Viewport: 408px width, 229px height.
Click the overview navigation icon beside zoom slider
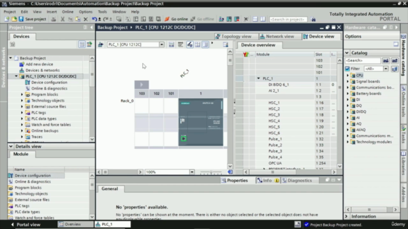(x=230, y=172)
